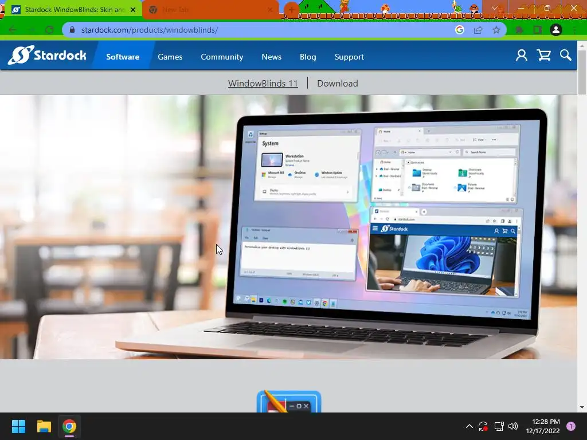This screenshot has width=587, height=440.
Task: Open the Games menu
Action: 170,57
